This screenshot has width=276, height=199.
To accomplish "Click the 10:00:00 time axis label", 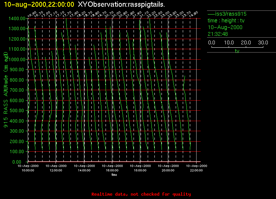I will click(28, 170).
